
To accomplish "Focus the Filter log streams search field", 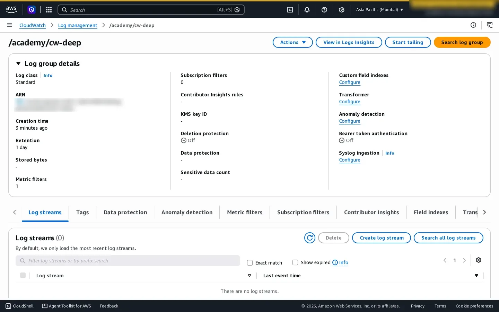I will point(128,261).
